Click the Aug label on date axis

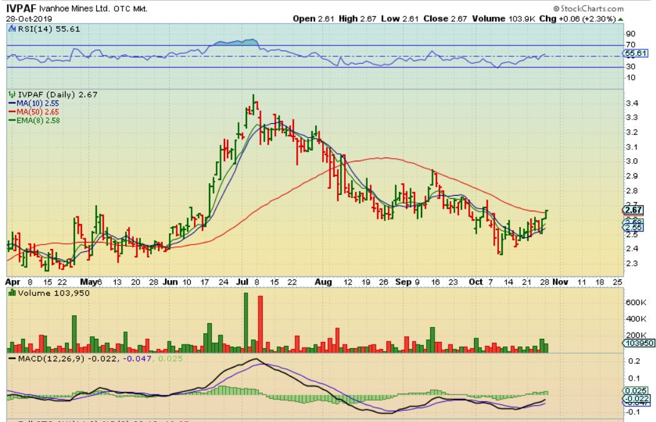[x=324, y=282]
